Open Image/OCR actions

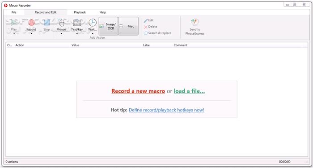point(108,26)
